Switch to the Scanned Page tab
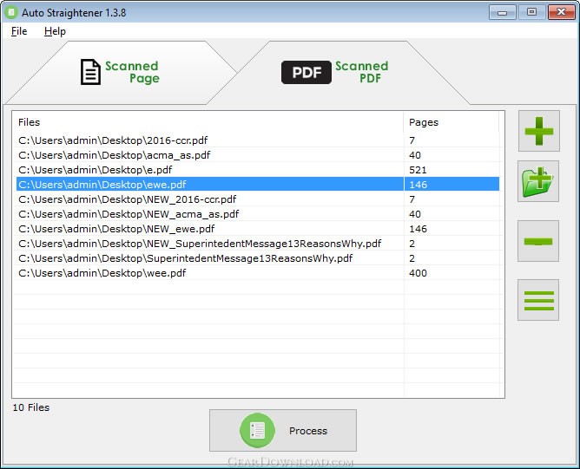Image resolution: width=580 pixels, height=469 pixels. [x=122, y=72]
